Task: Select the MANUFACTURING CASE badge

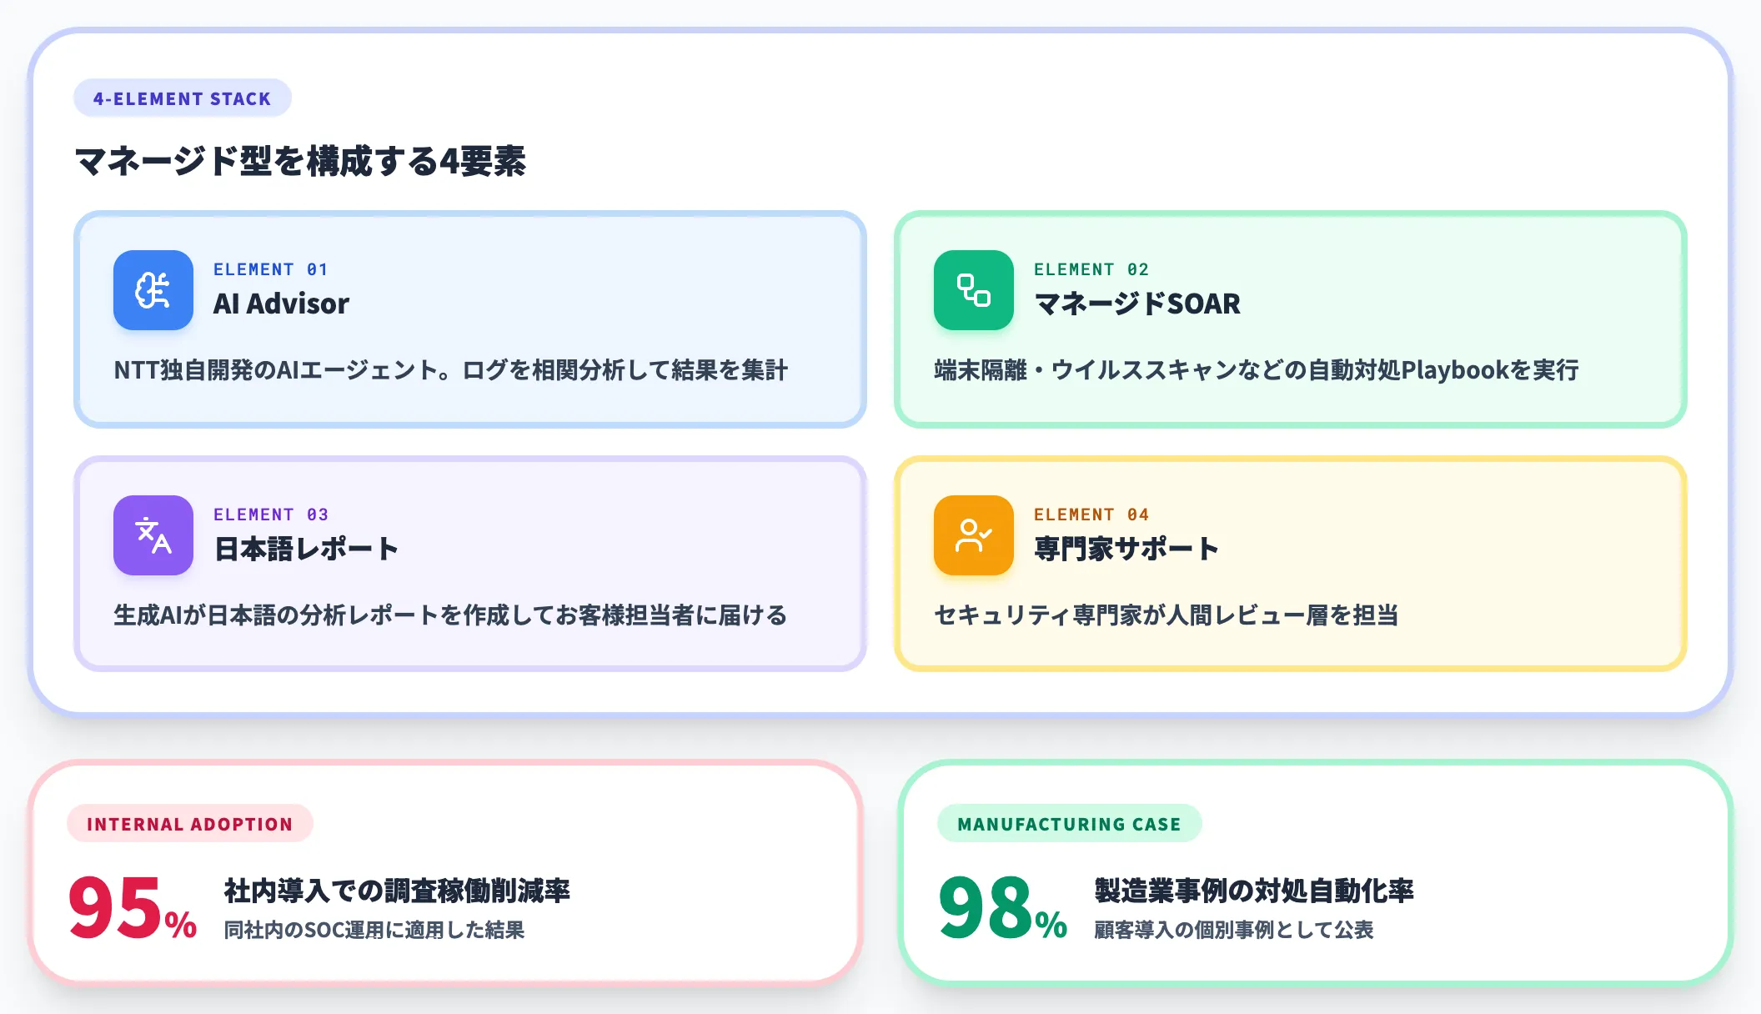Action: coord(1070,824)
